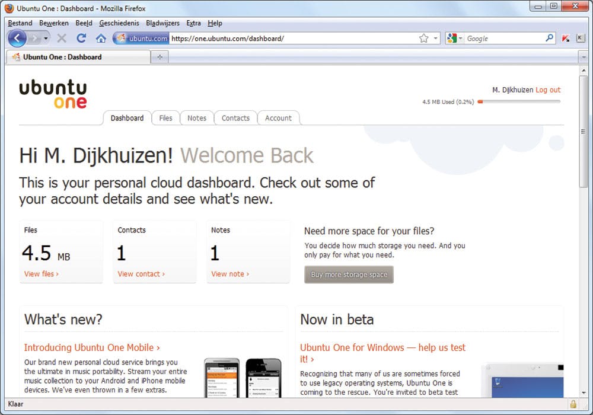
Task: Click the 4.5 MB files value
Action: click(46, 253)
